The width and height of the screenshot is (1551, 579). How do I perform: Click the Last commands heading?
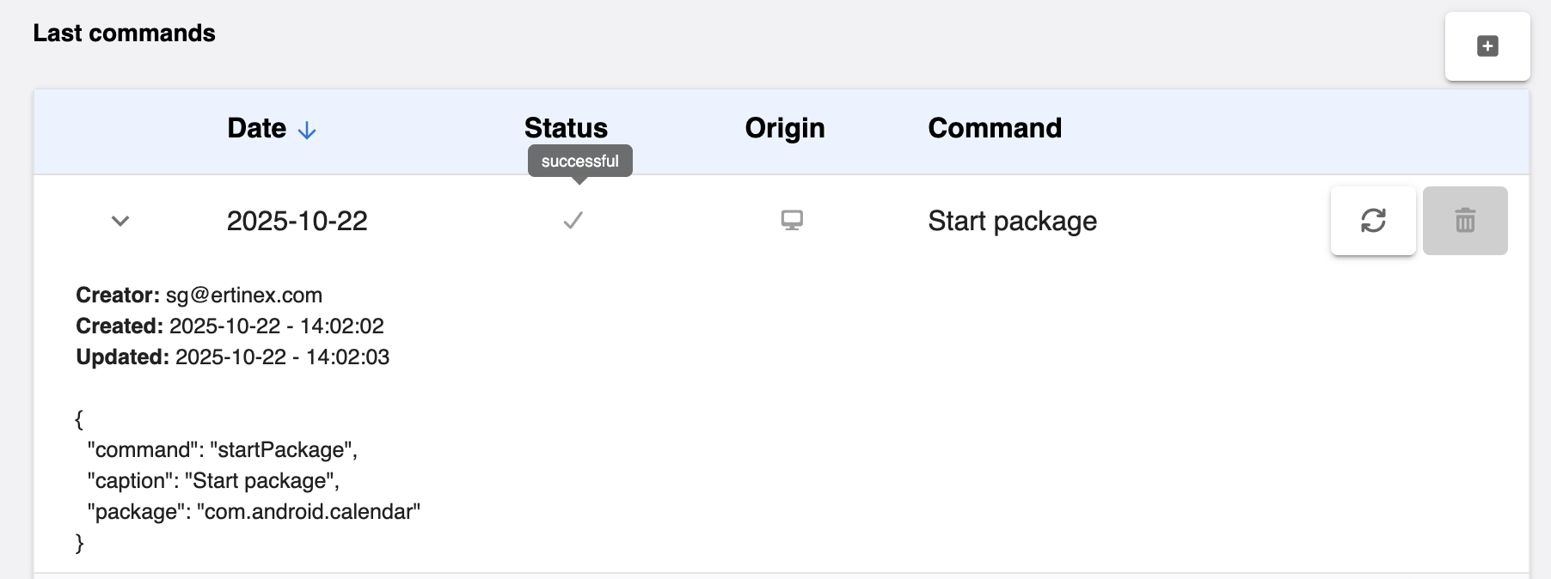coord(124,33)
